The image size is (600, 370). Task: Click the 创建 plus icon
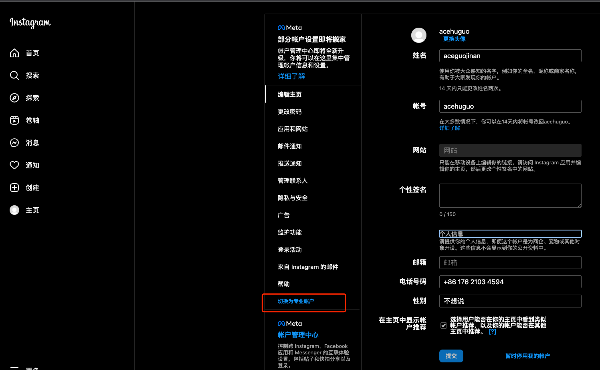coord(14,188)
